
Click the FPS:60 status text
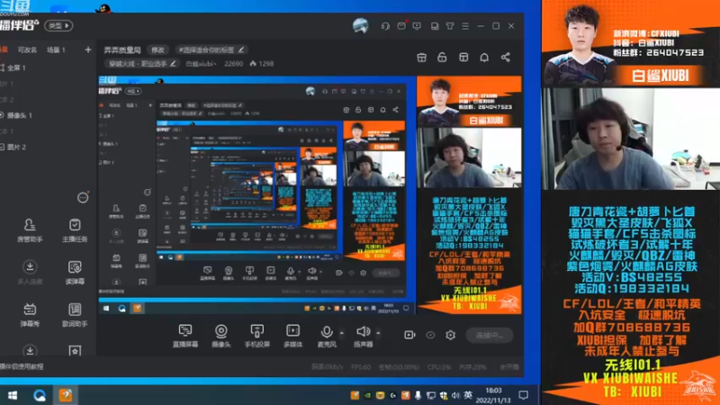(361, 367)
